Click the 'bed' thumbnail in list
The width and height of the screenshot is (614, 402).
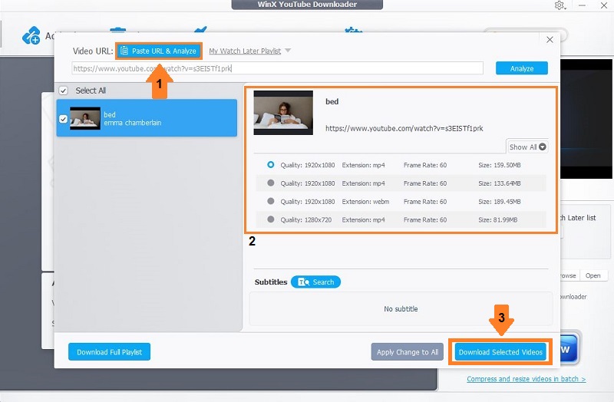coord(85,118)
